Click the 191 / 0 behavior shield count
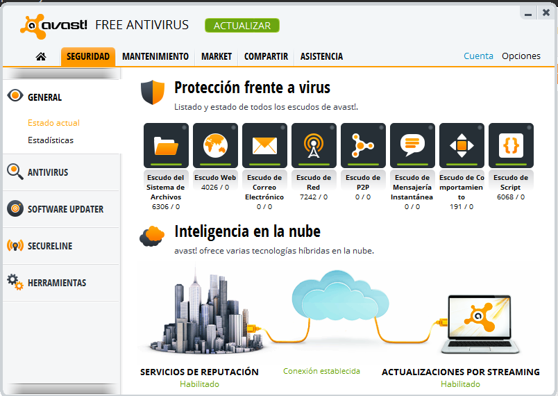The width and height of the screenshot is (558, 396). point(462,206)
